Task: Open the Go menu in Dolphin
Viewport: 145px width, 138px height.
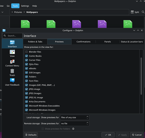Action: pyautogui.click(x=8, y=6)
